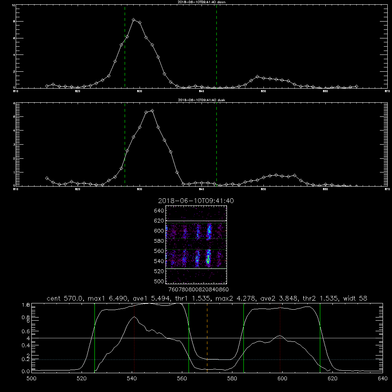
Task: Click the red dotted peak line near 540 in the bottom plot
Action: click(x=134, y=338)
